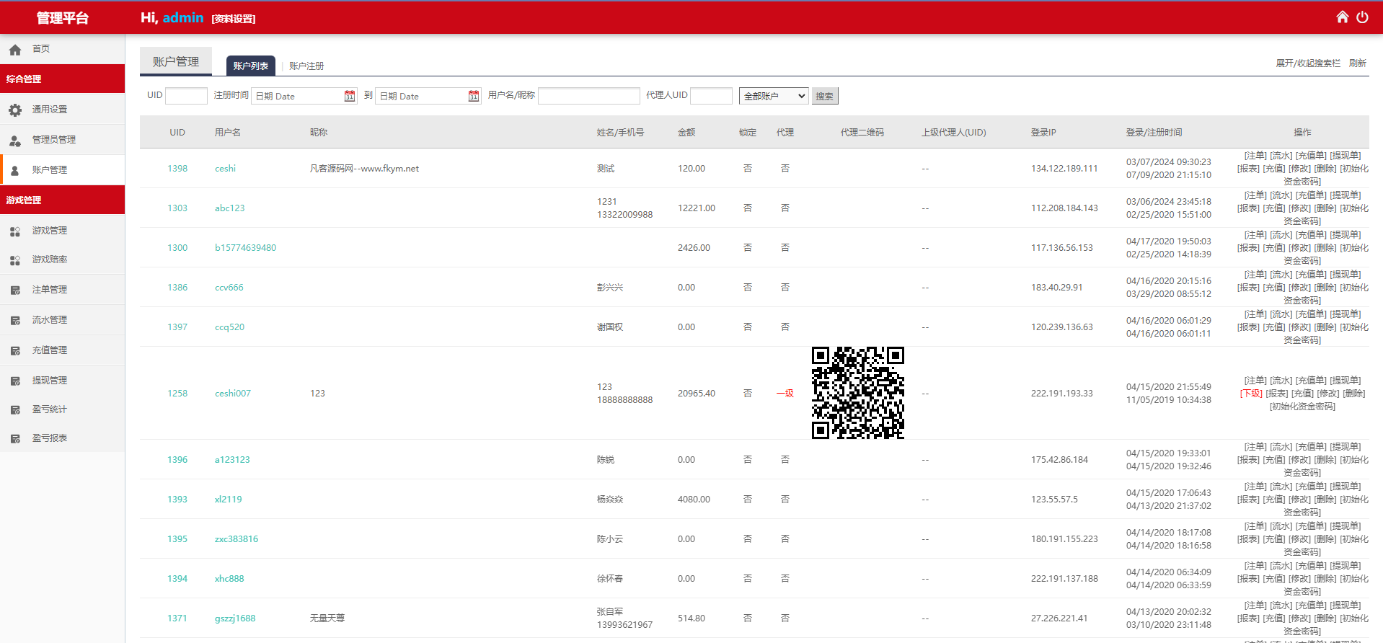Click the 游戏管理 sidebar icon
This screenshot has width=1383, height=643.
pos(15,231)
